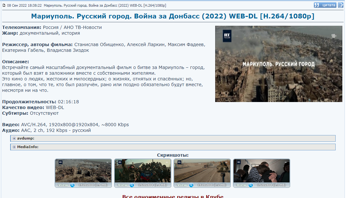Click the post date 08 Сен 2022 18:38:22
The width and height of the screenshot is (349, 198).
tap(24, 5)
